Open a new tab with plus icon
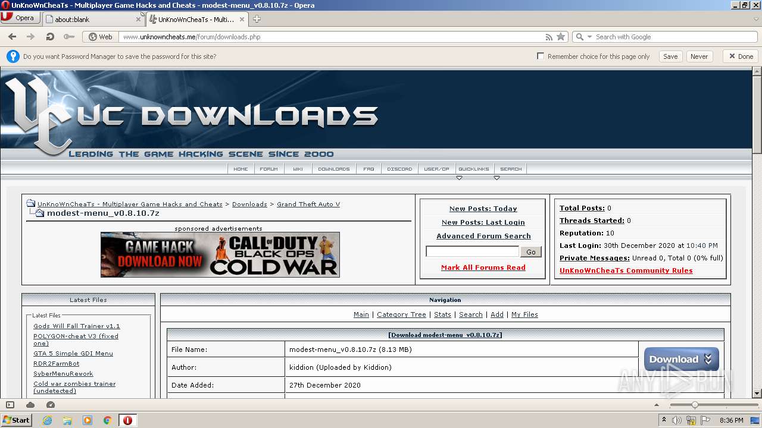The image size is (762, 428). (257, 19)
